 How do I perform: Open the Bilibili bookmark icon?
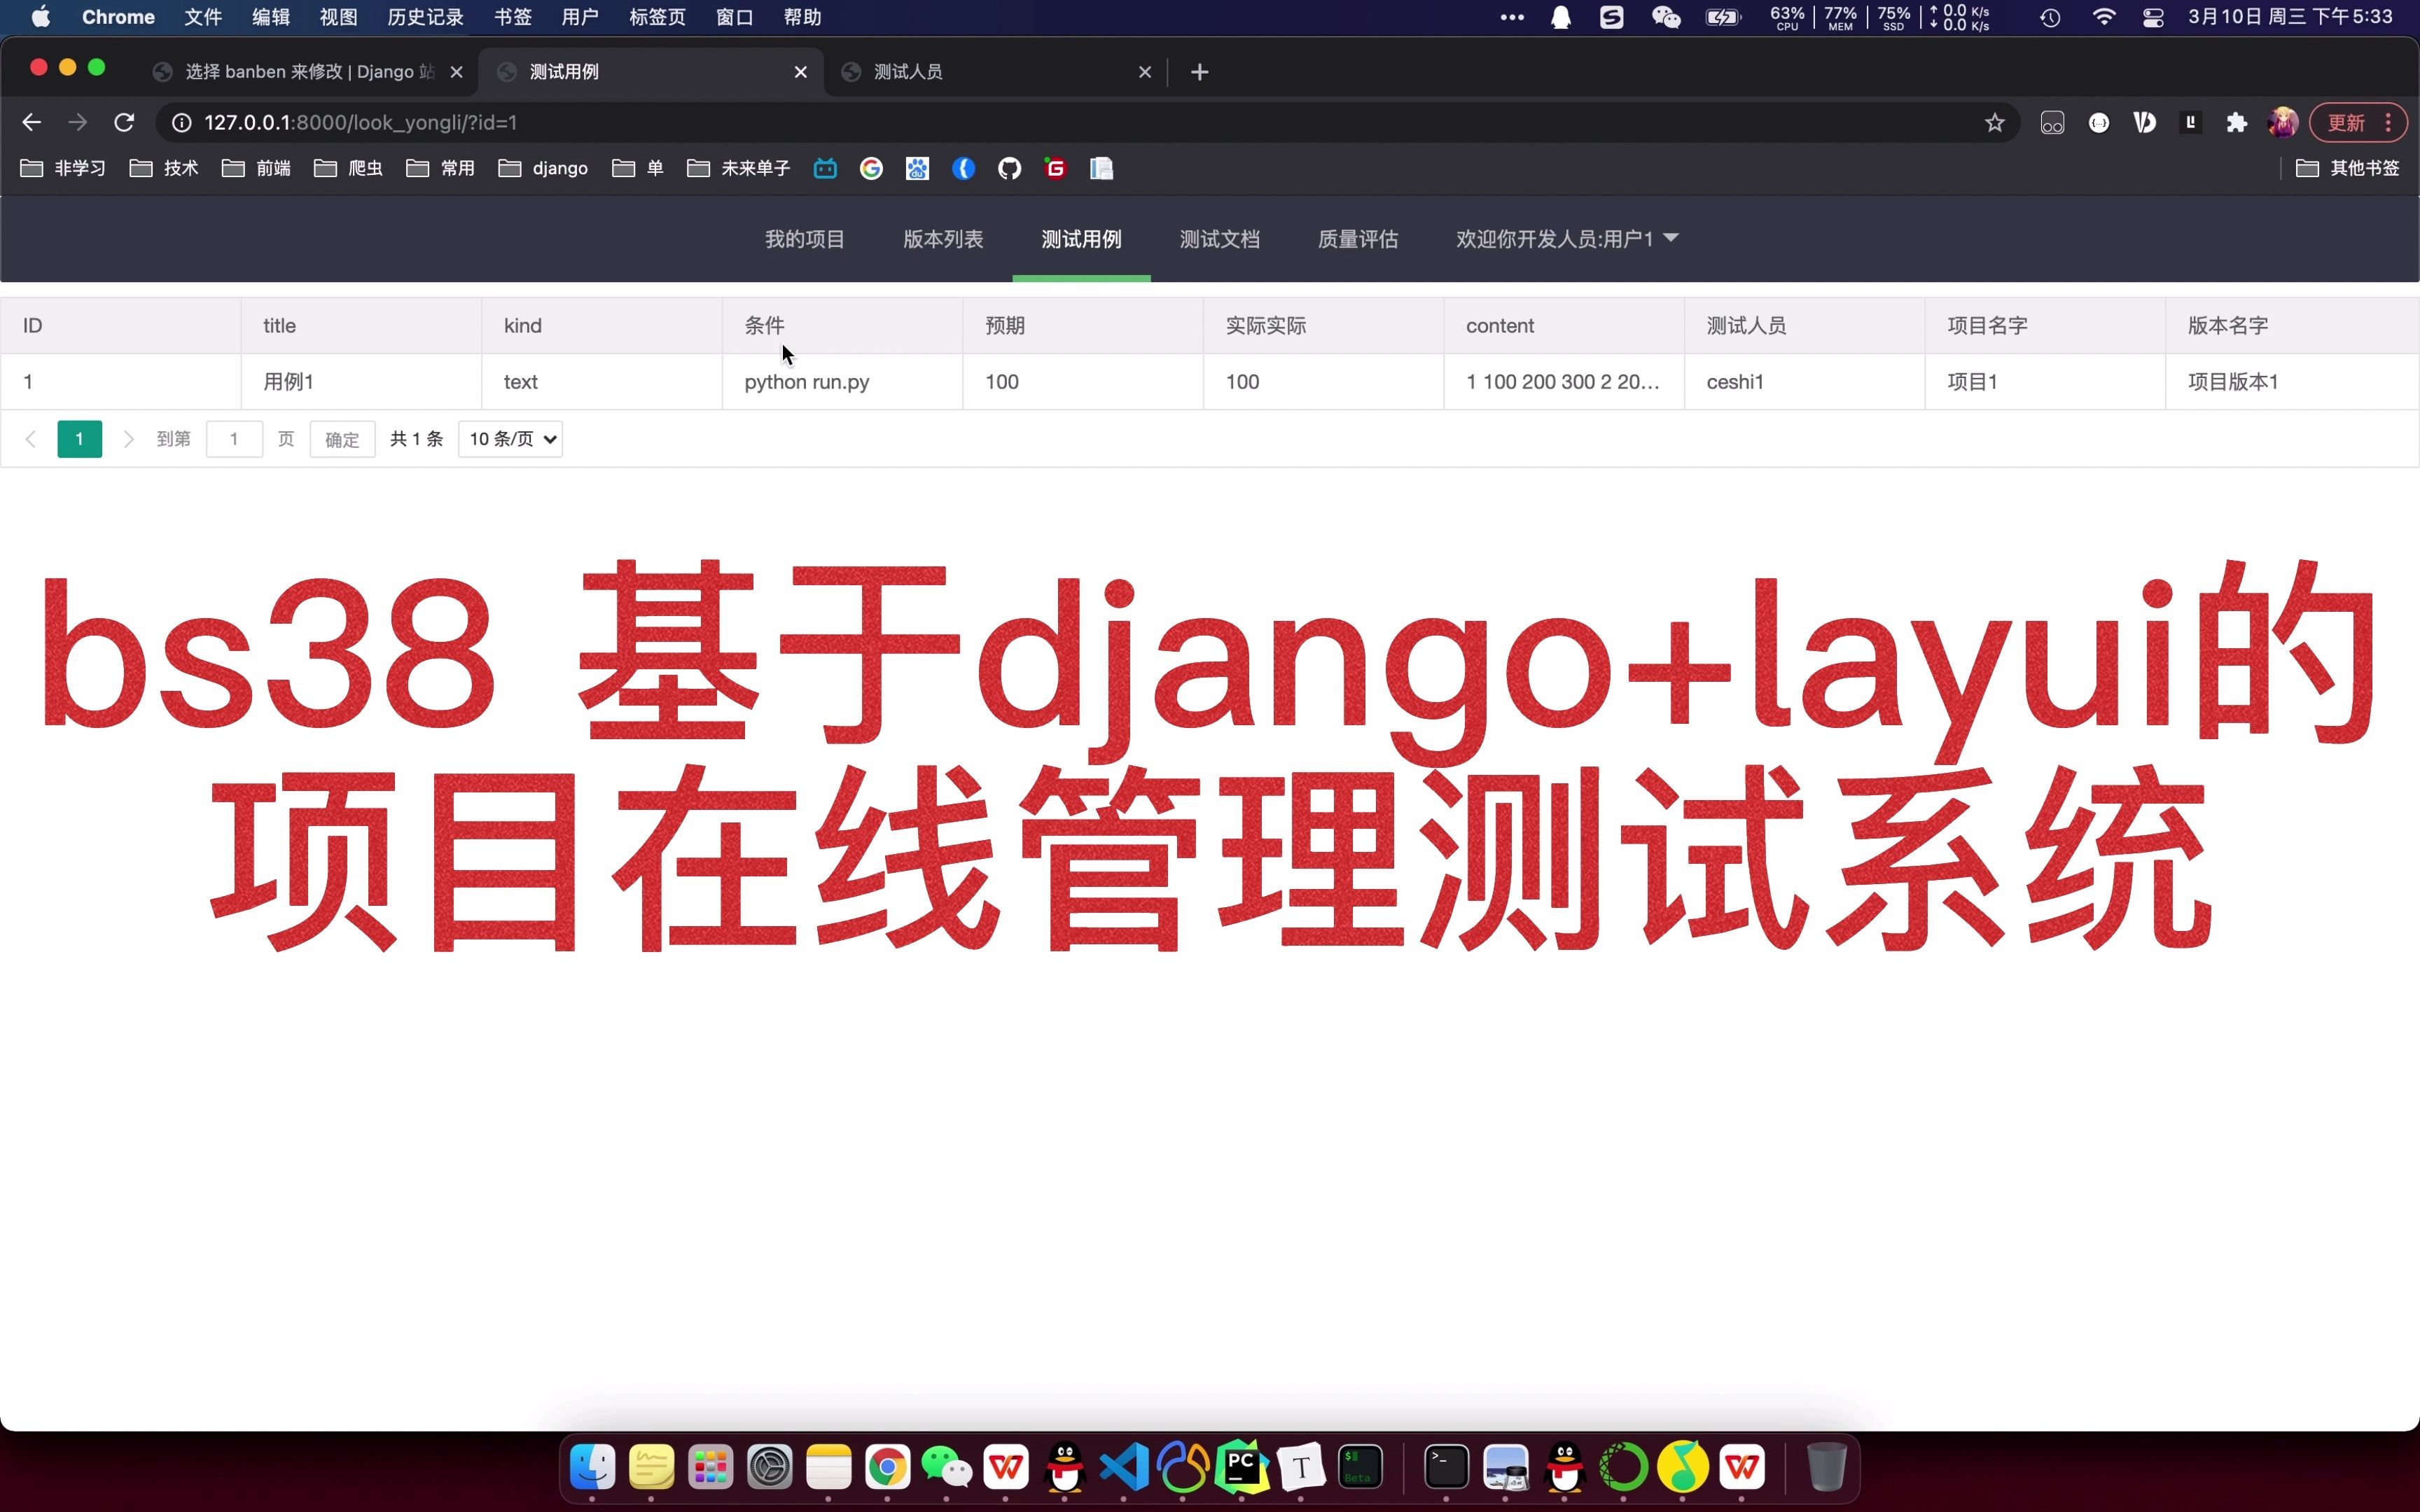[825, 168]
